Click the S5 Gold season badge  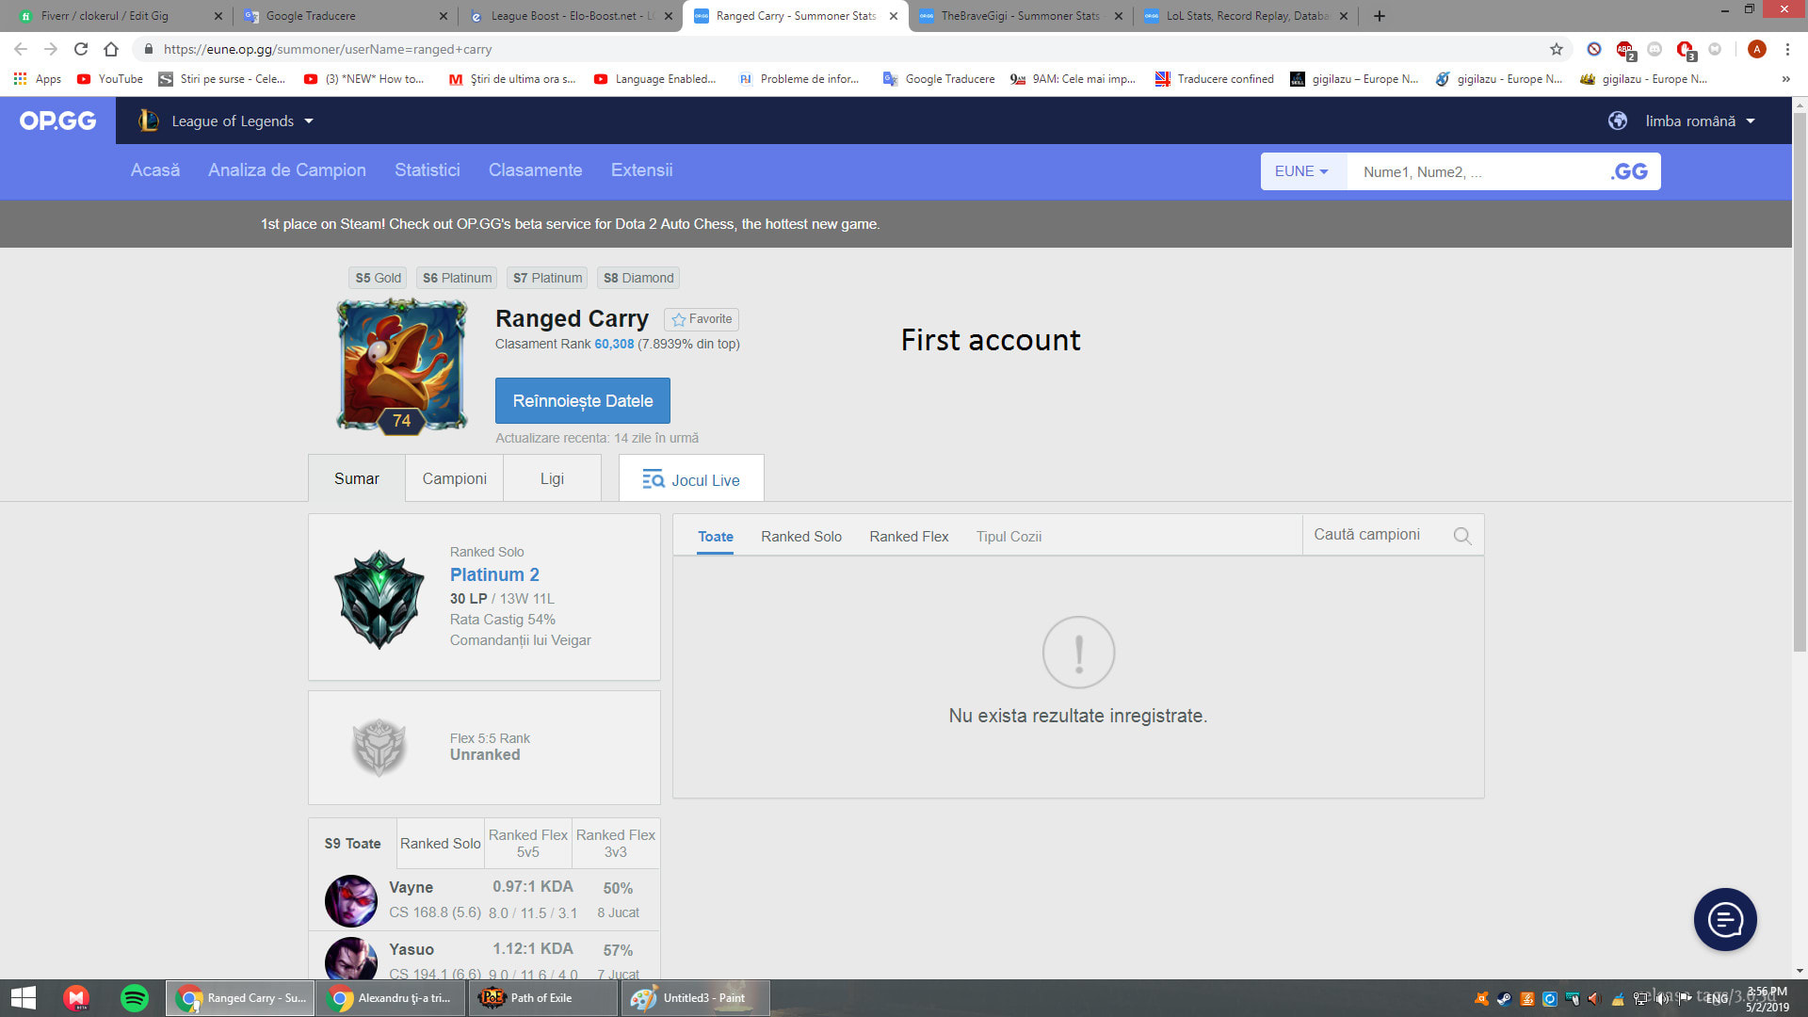(378, 278)
